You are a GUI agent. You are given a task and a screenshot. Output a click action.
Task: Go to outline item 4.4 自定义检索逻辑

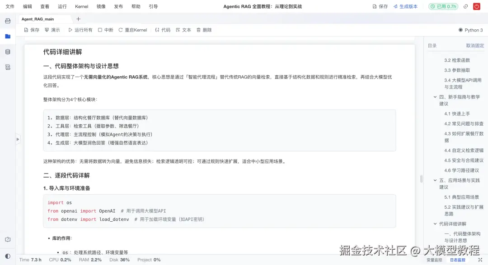[x=464, y=150]
